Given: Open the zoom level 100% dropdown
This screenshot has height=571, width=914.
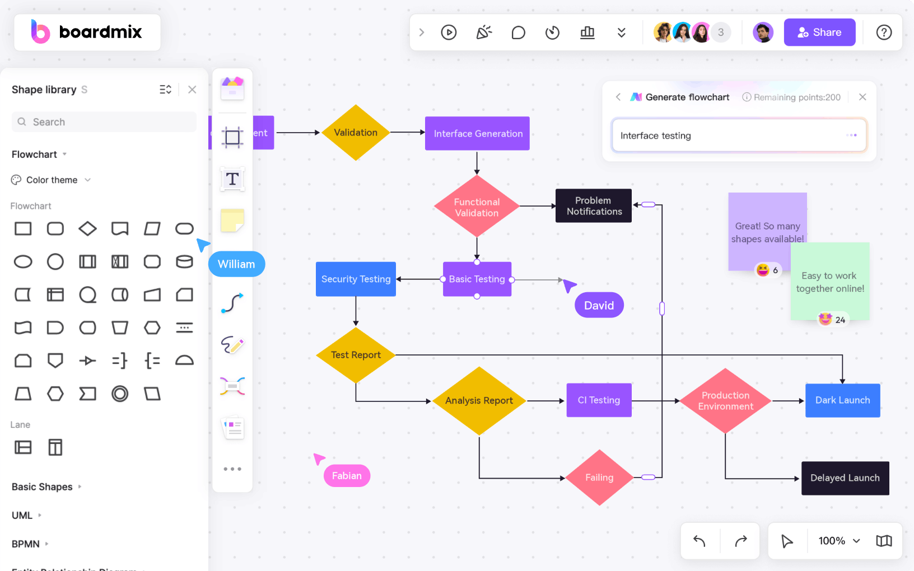Looking at the screenshot, I should [838, 541].
